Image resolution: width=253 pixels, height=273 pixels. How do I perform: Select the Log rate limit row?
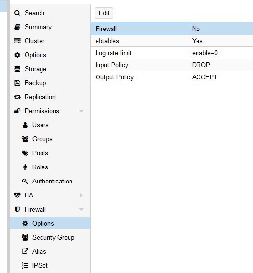pos(172,53)
